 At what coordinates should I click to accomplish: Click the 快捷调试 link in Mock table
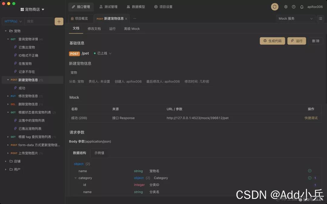coord(311,118)
